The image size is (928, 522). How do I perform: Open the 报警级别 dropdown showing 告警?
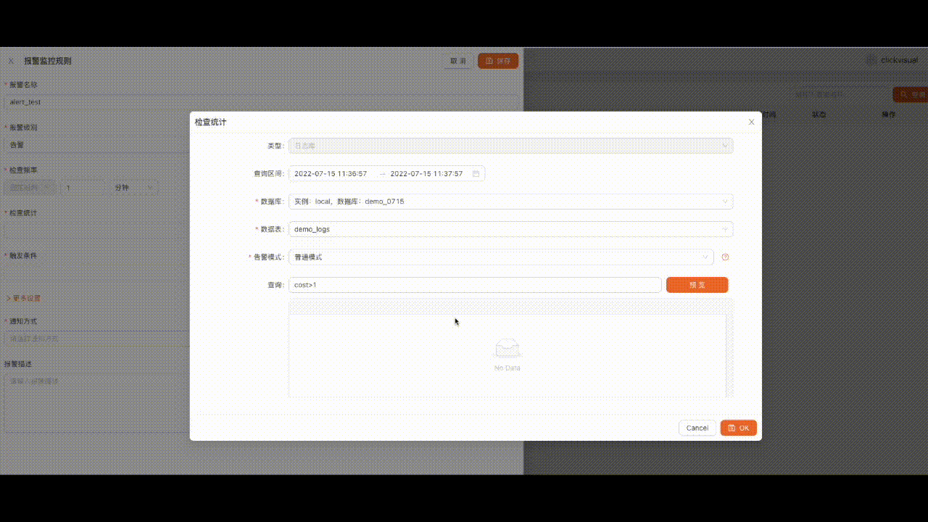[x=97, y=145]
